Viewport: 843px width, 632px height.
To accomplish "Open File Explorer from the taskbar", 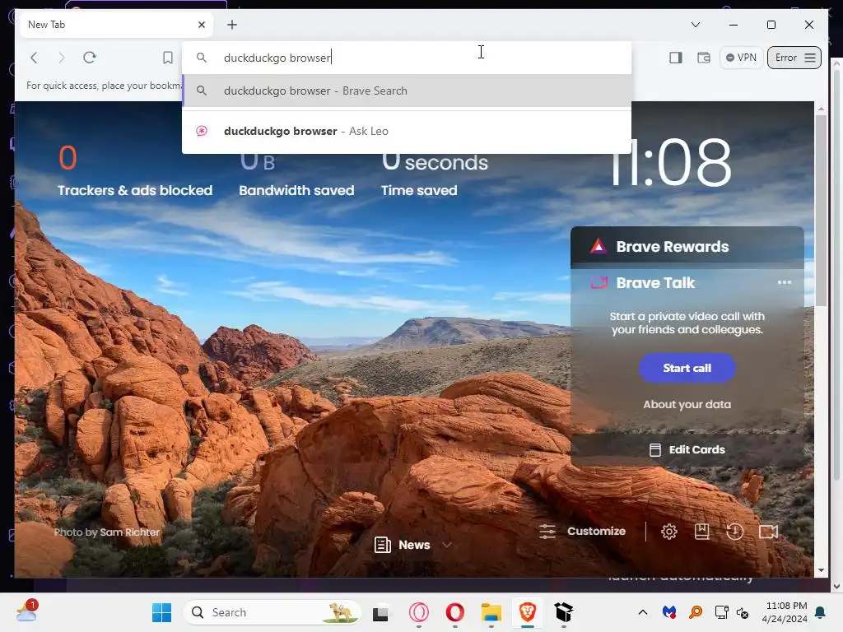I will point(491,612).
